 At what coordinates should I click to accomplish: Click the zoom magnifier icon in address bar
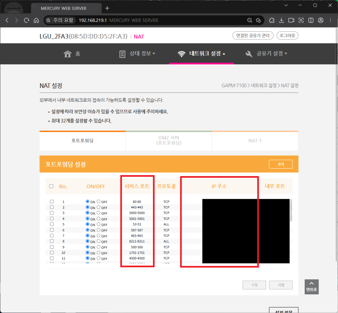point(250,20)
